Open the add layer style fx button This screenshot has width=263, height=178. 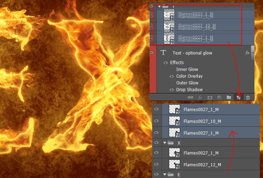coord(200,97)
